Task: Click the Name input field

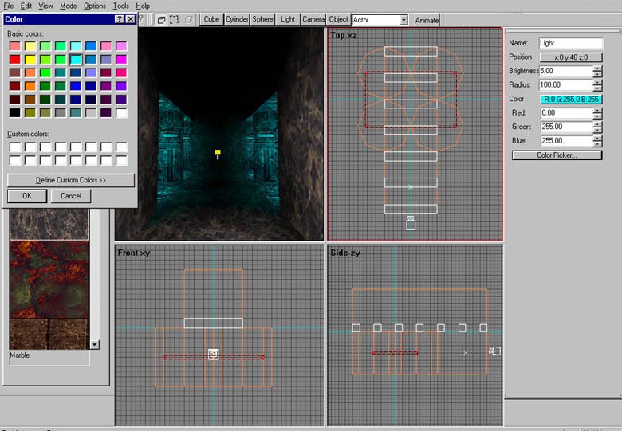Action: 571,43
